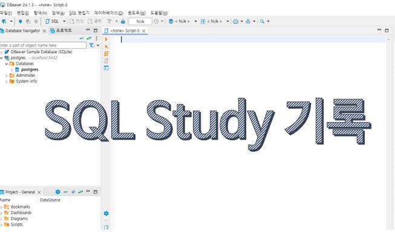Select the Diagrams folder
The image size is (395, 237).
point(19,219)
